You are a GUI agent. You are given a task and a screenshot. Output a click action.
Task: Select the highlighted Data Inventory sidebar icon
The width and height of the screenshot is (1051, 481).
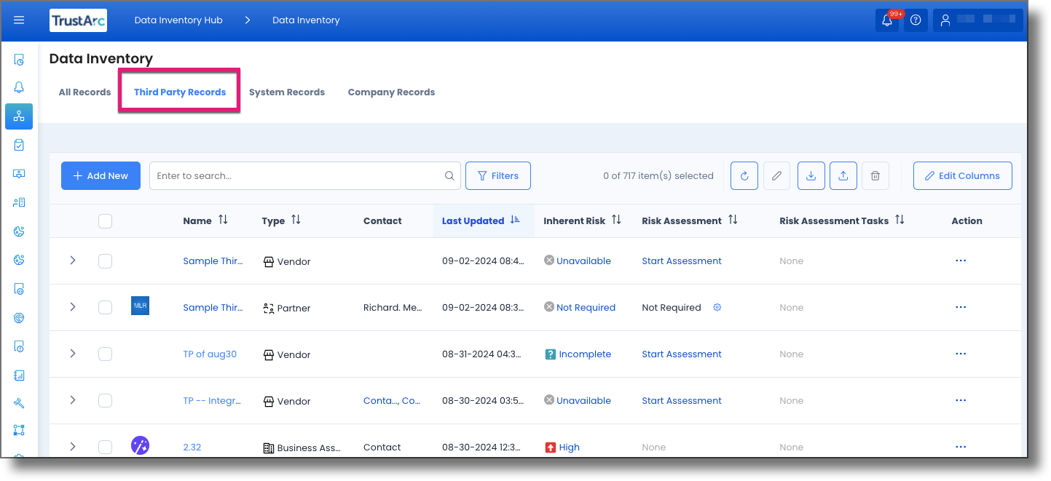[19, 116]
